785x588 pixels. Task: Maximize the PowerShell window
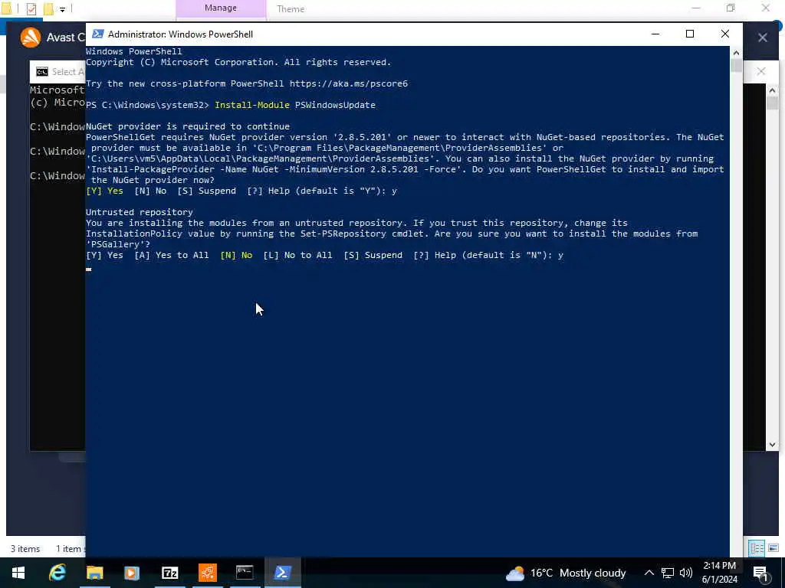690,34
